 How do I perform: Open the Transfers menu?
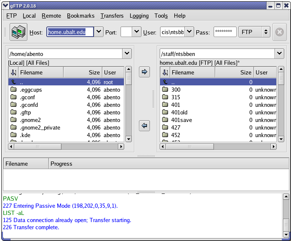112,16
